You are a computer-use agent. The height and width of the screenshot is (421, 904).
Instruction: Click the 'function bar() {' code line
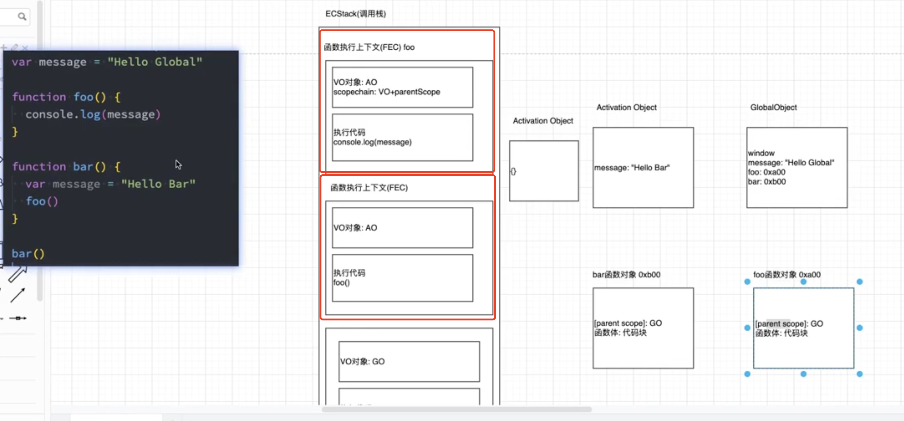(66, 166)
